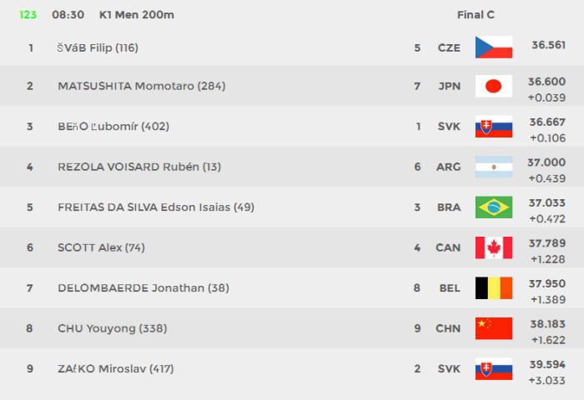
Task: Click the Slovakia flag in ZAŤKO Miroslav row
Action: 494,368
